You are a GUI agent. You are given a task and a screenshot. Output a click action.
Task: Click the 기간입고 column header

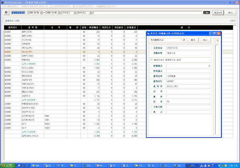106,28
